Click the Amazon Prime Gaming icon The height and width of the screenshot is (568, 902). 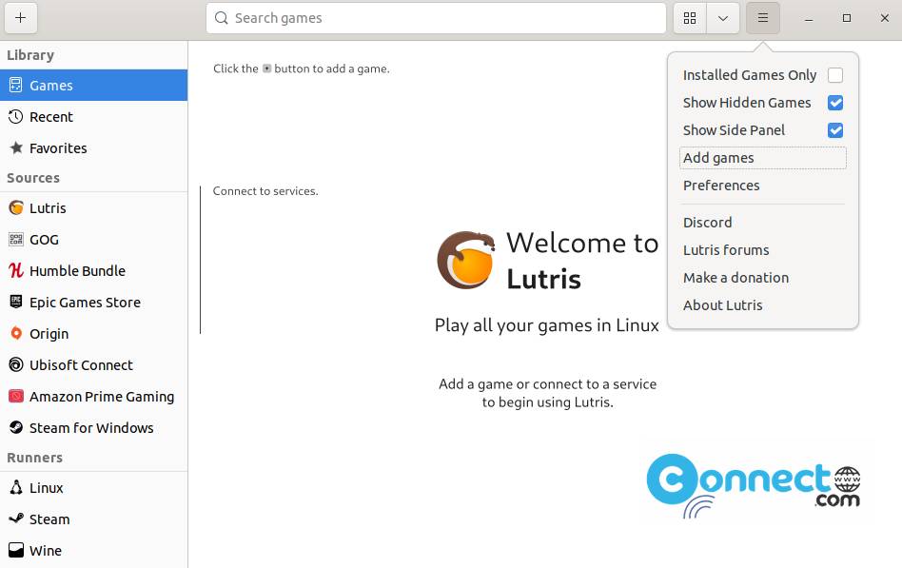coord(16,396)
